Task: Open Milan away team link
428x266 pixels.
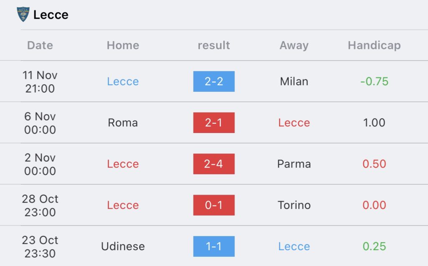Action: click(x=294, y=81)
